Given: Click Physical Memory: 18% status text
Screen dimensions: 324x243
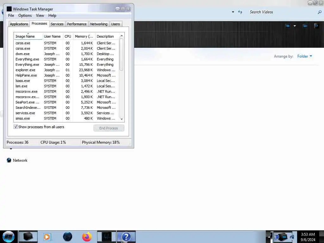Looking at the screenshot, I should (x=101, y=142).
